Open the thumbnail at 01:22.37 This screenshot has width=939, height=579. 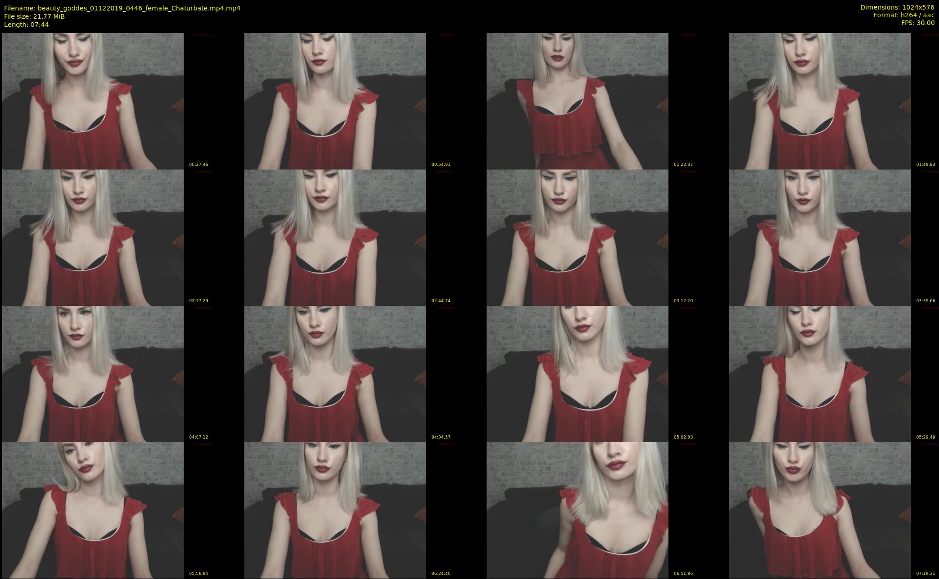click(577, 101)
